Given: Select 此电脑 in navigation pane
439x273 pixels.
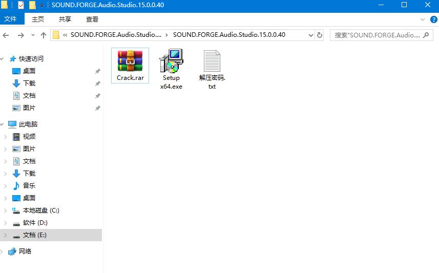Looking at the screenshot, I should [28, 124].
